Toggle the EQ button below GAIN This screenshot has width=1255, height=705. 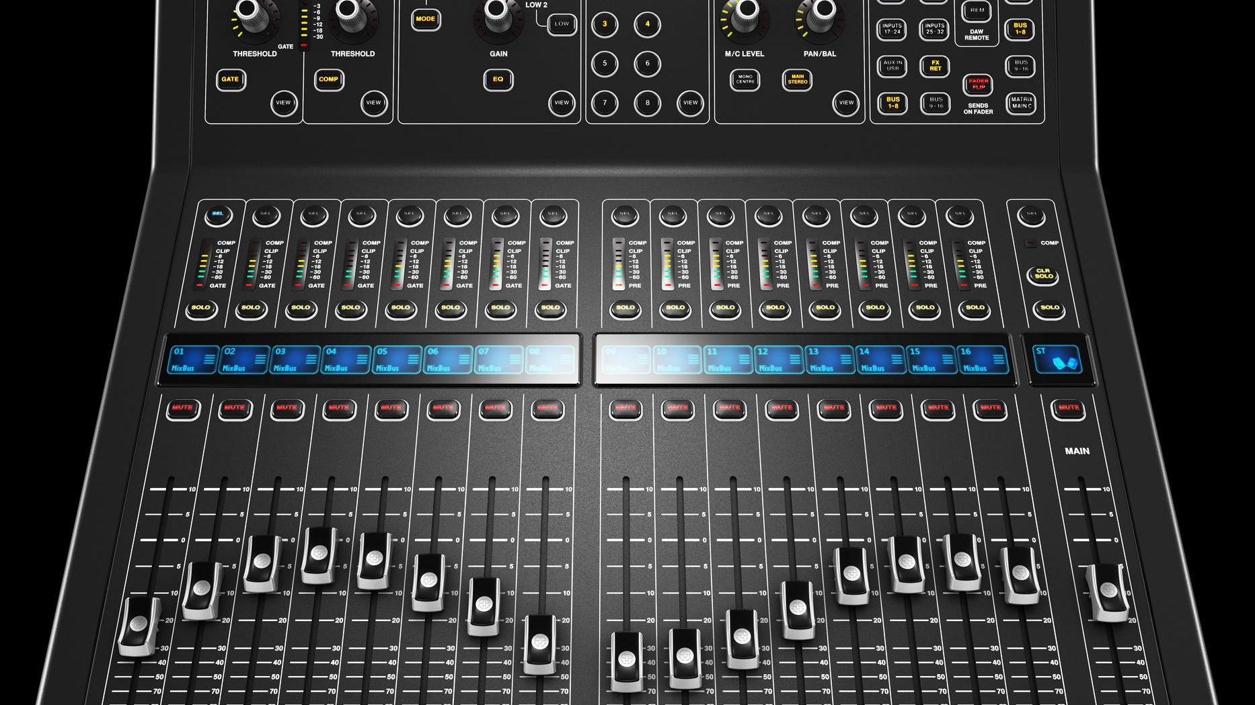pyautogui.click(x=498, y=79)
